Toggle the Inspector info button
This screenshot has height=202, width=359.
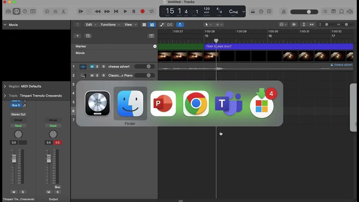click(17, 12)
